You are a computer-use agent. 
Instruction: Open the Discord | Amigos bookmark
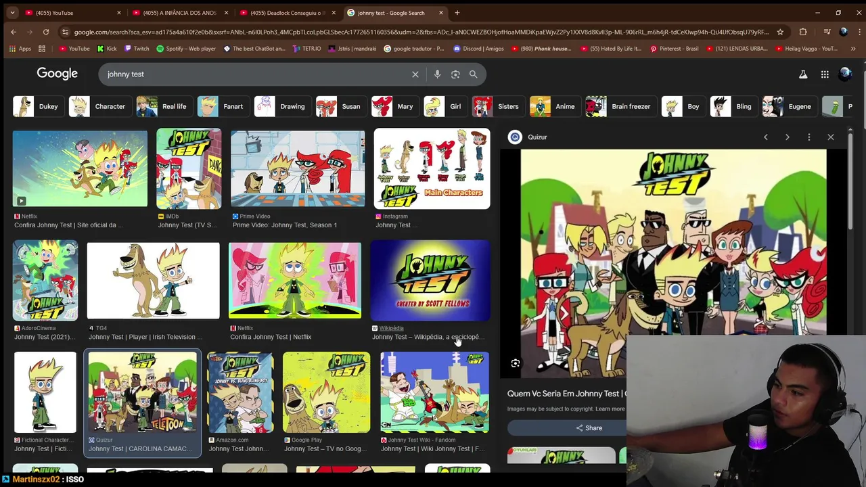(479, 49)
